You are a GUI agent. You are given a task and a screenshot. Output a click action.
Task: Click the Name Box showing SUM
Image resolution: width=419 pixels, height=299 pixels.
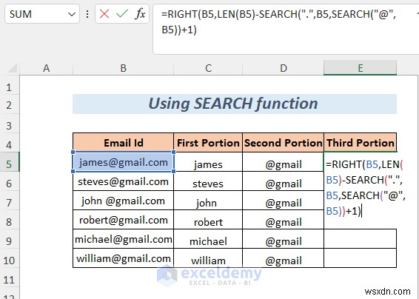[x=42, y=14]
